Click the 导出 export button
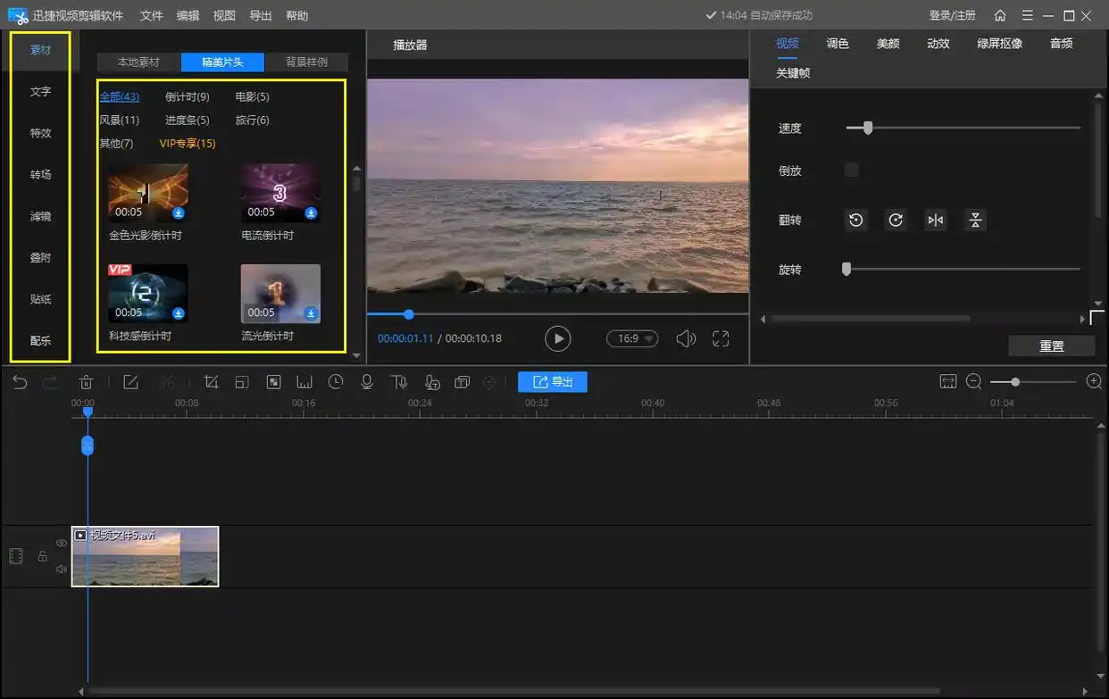 pyautogui.click(x=553, y=382)
